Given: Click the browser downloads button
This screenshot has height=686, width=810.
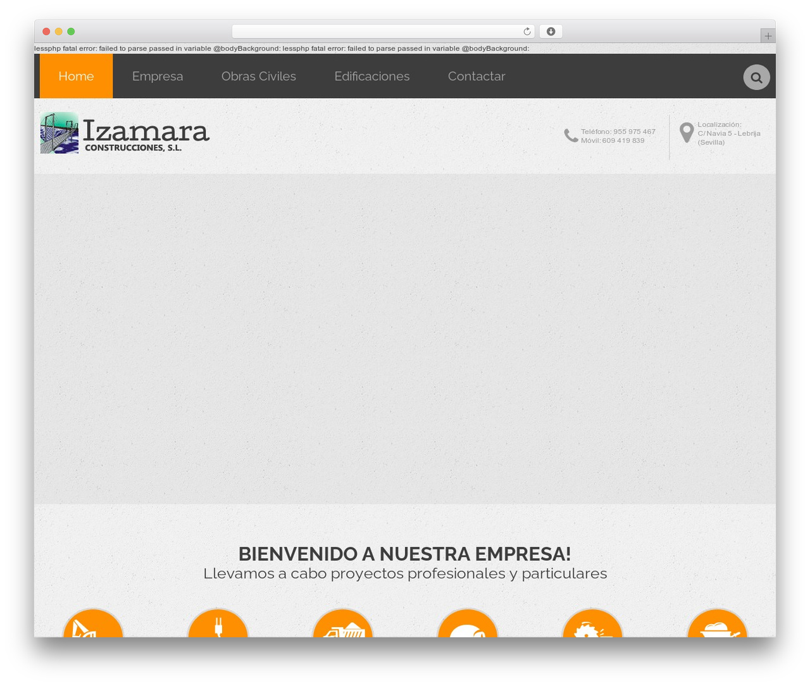Looking at the screenshot, I should click(x=551, y=32).
